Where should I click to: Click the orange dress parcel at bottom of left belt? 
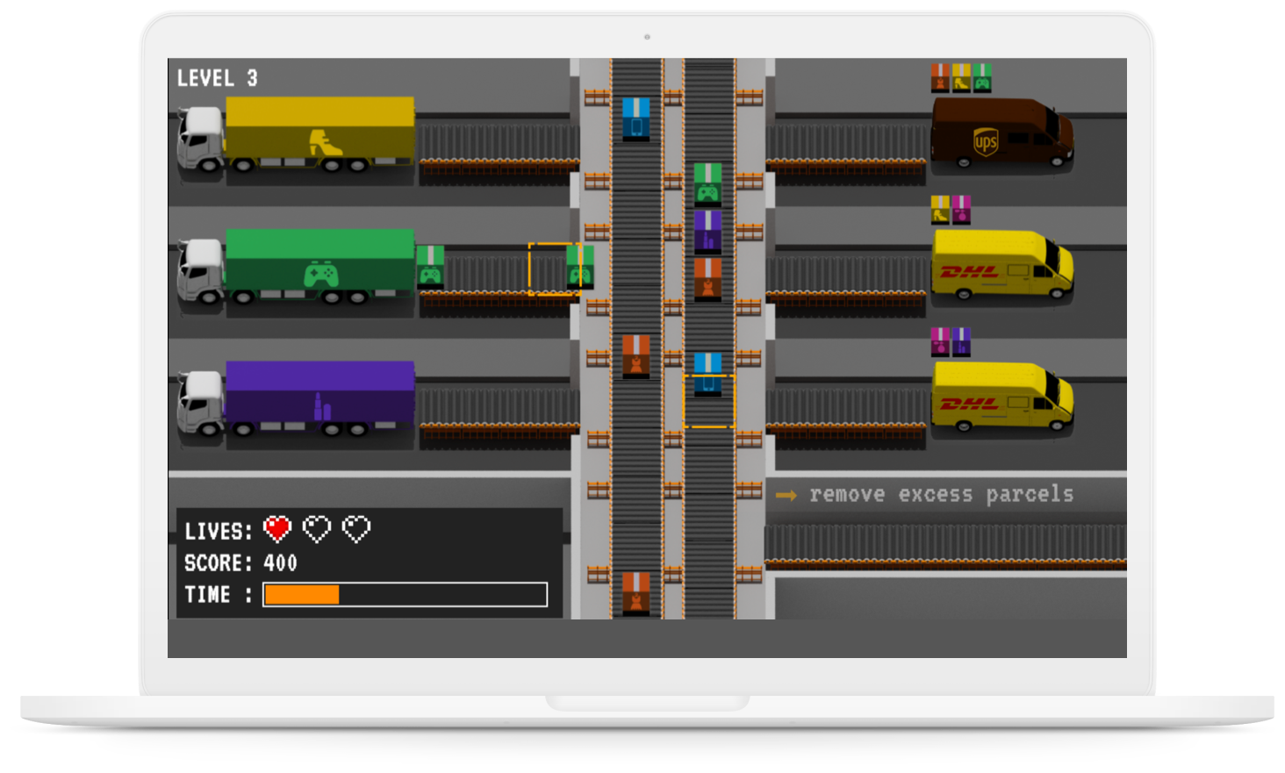tap(635, 593)
